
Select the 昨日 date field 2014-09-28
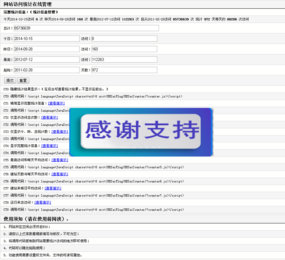point(46,49)
